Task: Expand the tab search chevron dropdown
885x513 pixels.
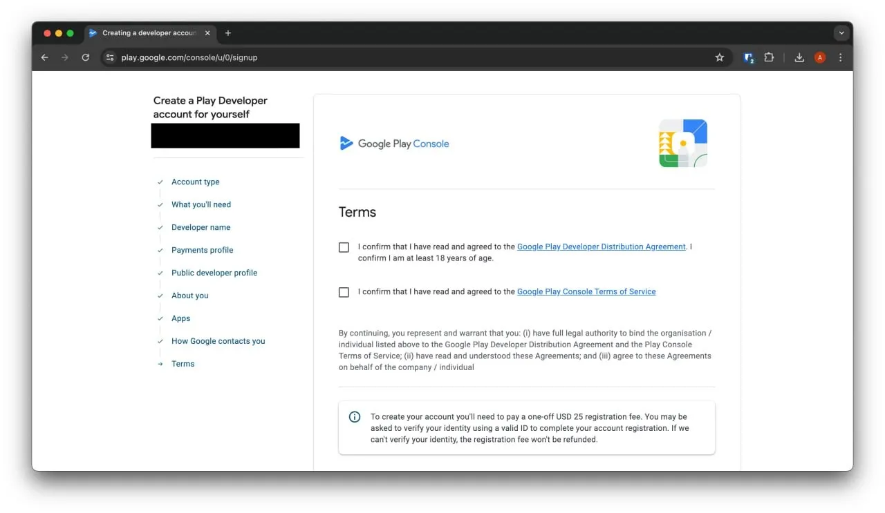Action: [x=841, y=33]
